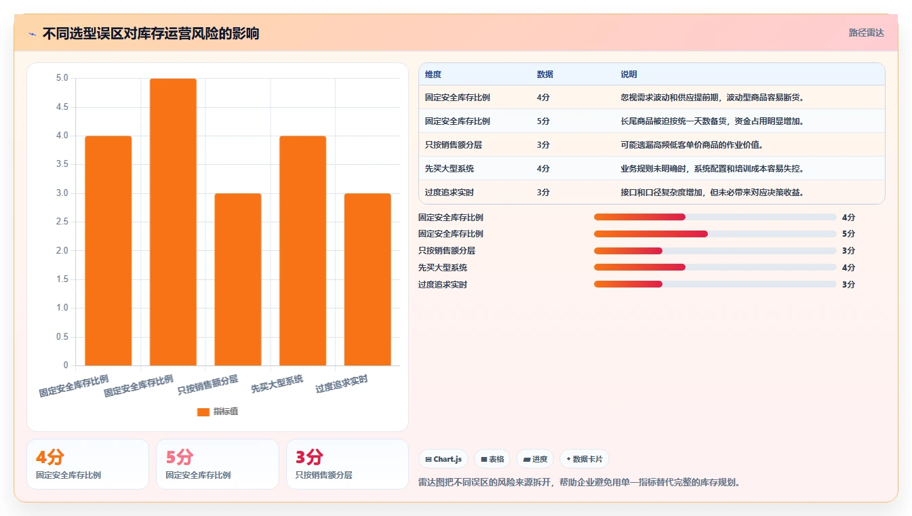Open the 5分 固定安全库存比例 data card
912x516 pixels.
point(218,464)
